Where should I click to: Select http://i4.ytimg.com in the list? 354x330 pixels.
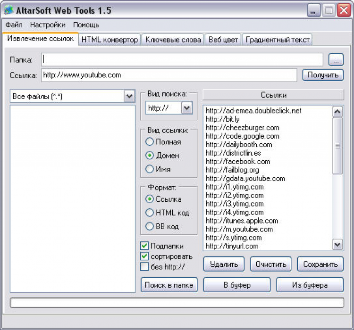point(234,212)
